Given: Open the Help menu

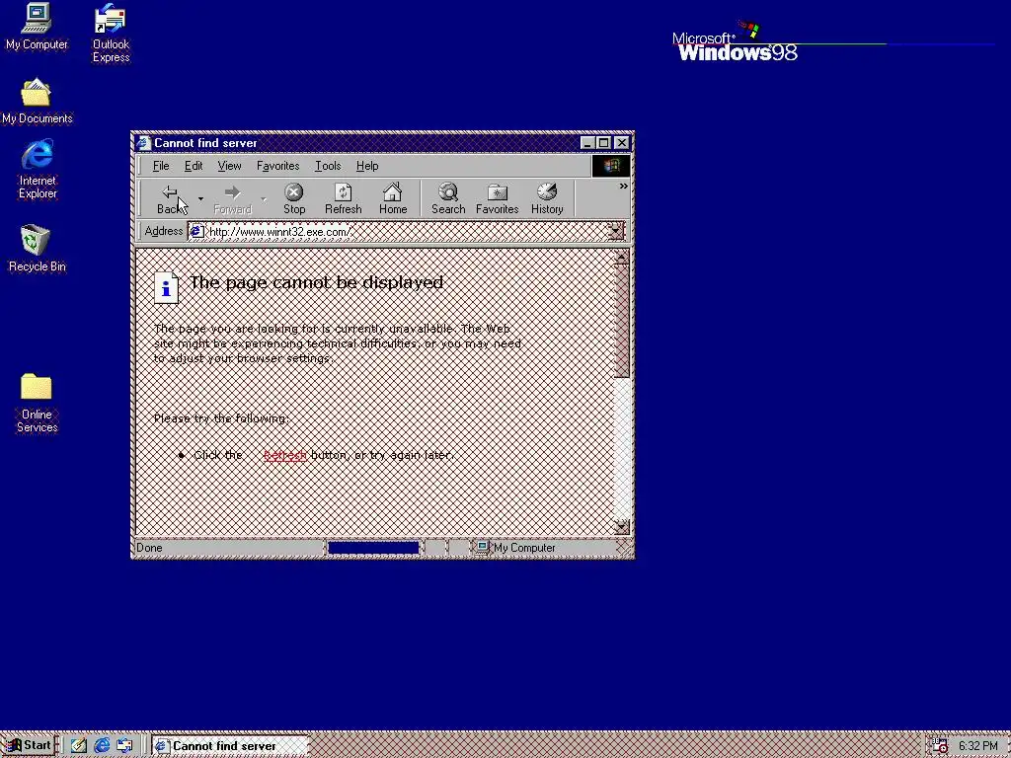Looking at the screenshot, I should [367, 166].
